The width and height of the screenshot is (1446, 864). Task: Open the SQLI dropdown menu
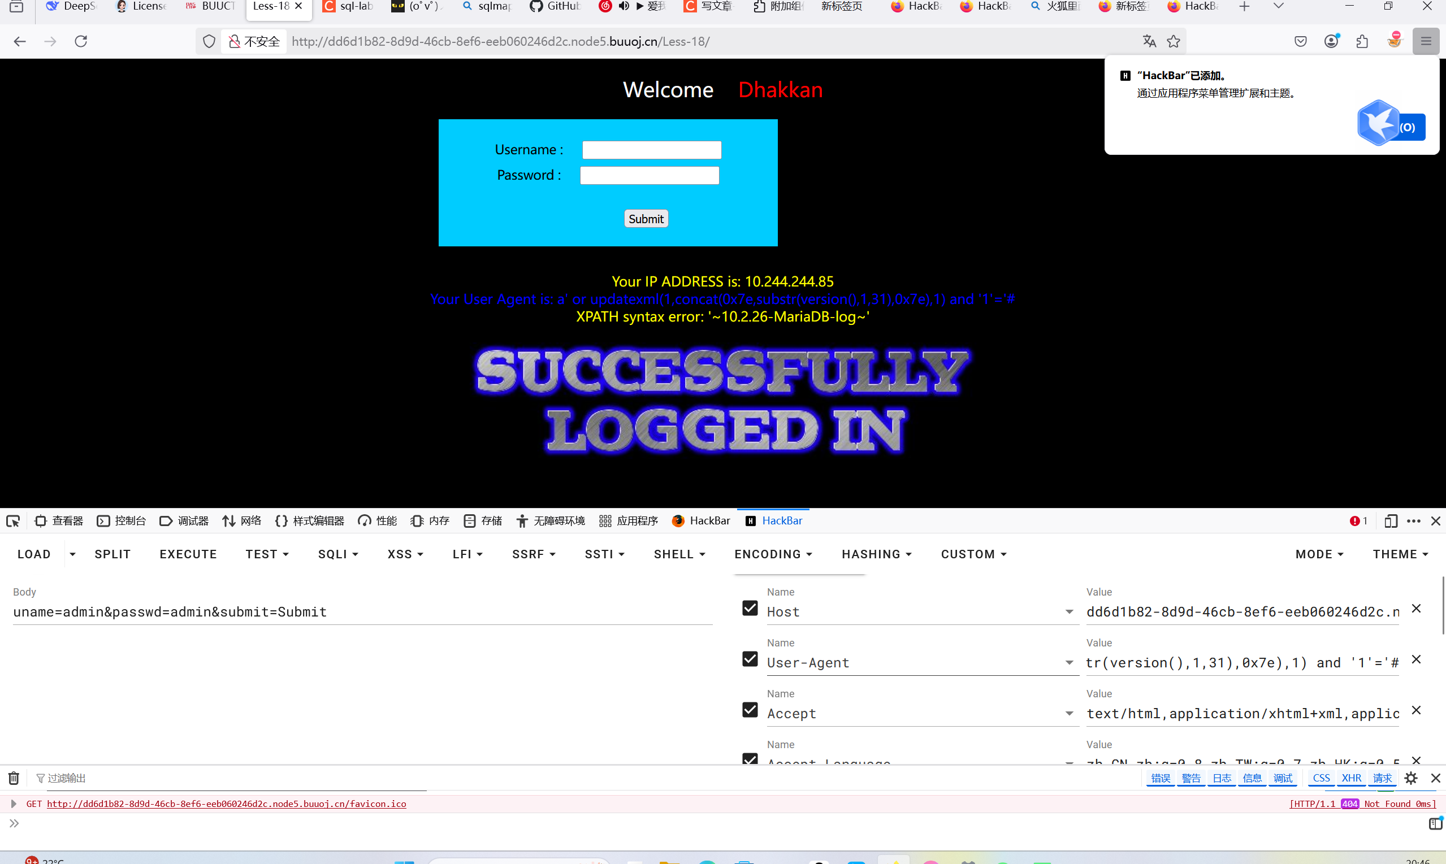[x=338, y=554]
